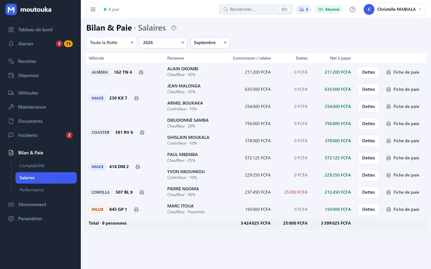Viewport: 431px width, 269px height.
Task: Print icon for COASTER 391 RV 6
Action: [142, 133]
